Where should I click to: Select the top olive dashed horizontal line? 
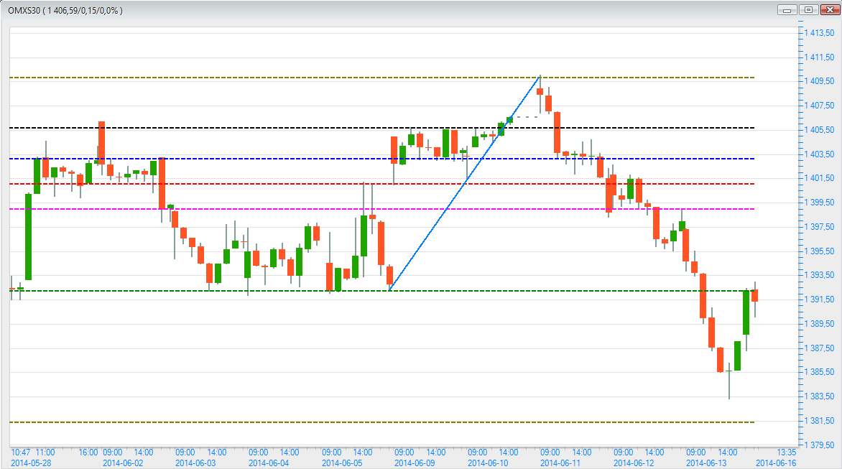coord(287,77)
